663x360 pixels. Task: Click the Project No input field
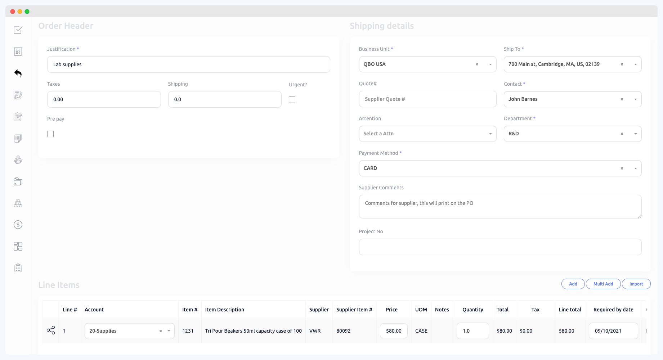[x=500, y=247]
